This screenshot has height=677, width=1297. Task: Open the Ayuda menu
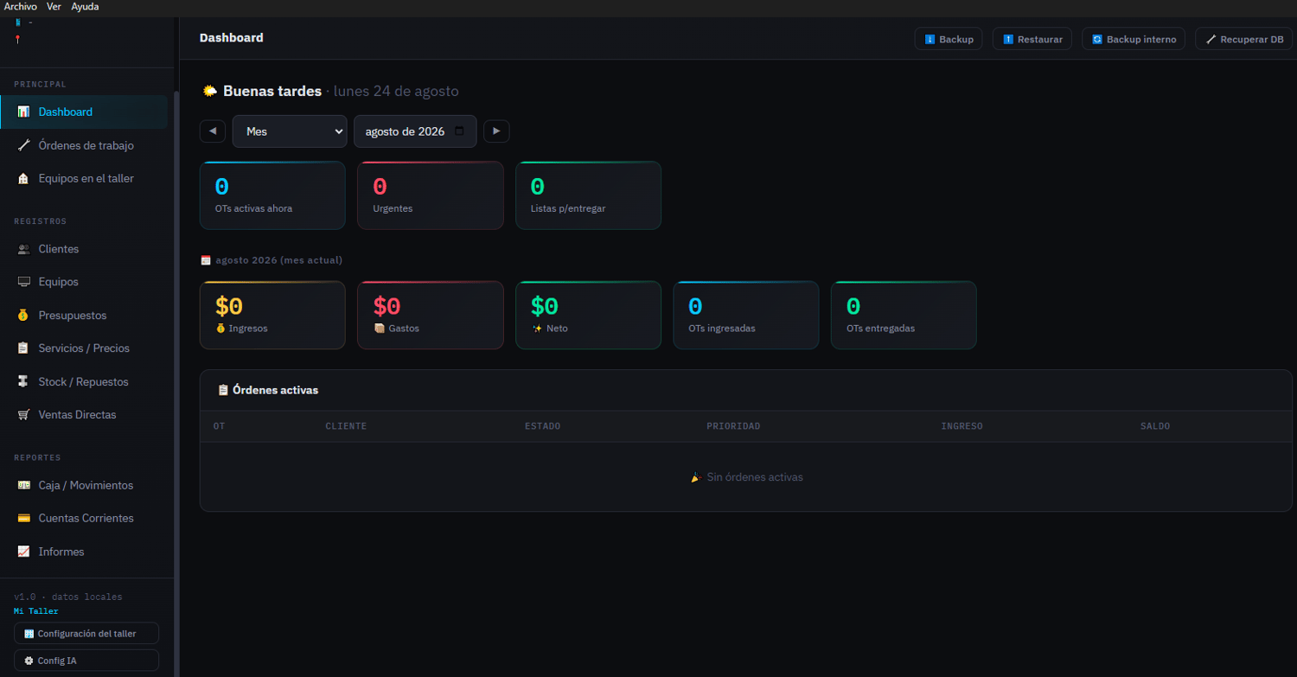tap(85, 6)
